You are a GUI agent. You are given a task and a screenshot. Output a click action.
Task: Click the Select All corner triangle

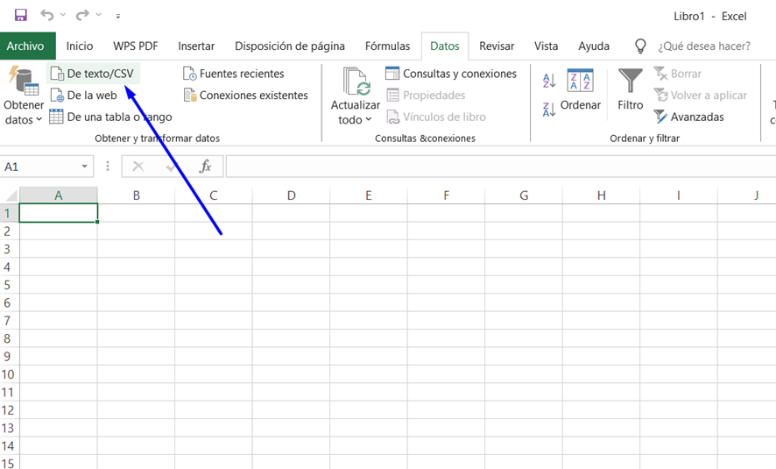pyautogui.click(x=10, y=195)
